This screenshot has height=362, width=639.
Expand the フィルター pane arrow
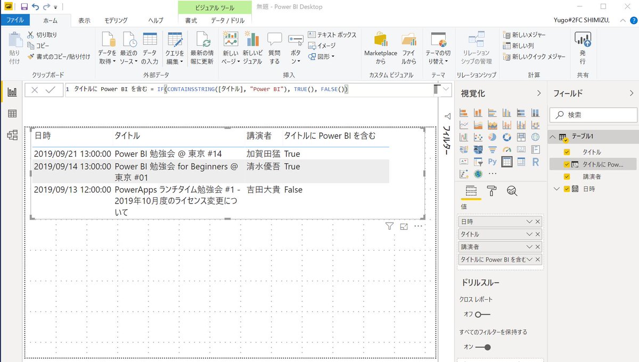coord(447,116)
